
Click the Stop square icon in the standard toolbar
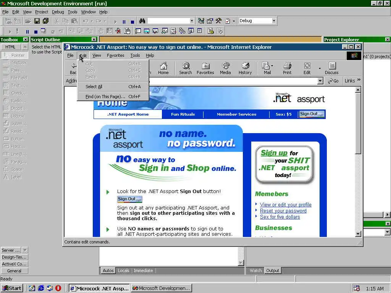pyautogui.click(x=132, y=22)
